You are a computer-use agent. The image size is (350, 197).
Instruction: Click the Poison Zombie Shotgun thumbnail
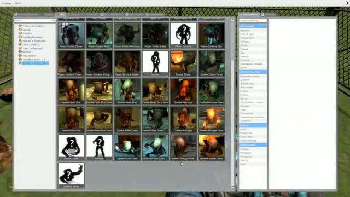(x=100, y=63)
